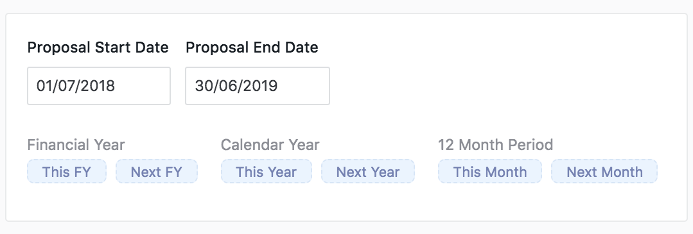
Task: Pick the Next Year preset
Action: 368,171
